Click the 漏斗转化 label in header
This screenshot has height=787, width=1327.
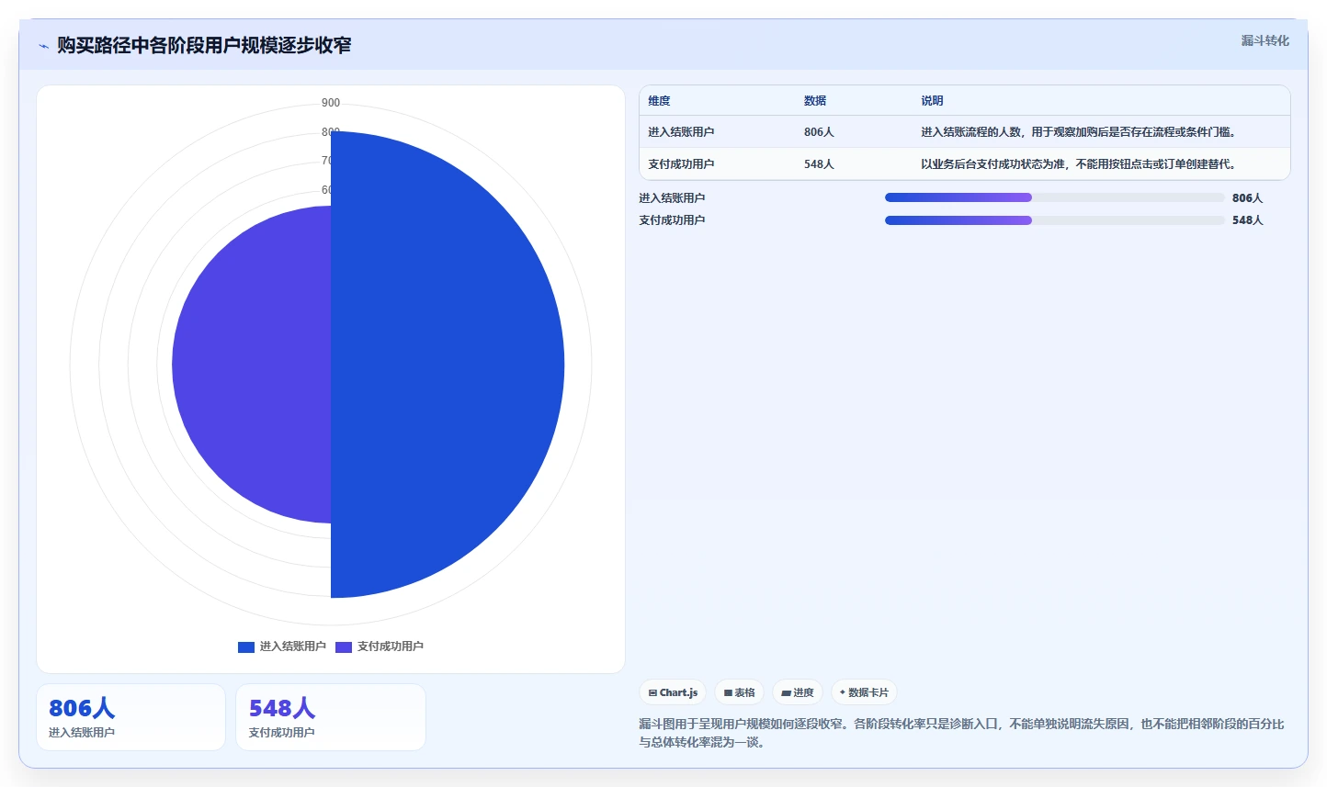pos(1265,40)
